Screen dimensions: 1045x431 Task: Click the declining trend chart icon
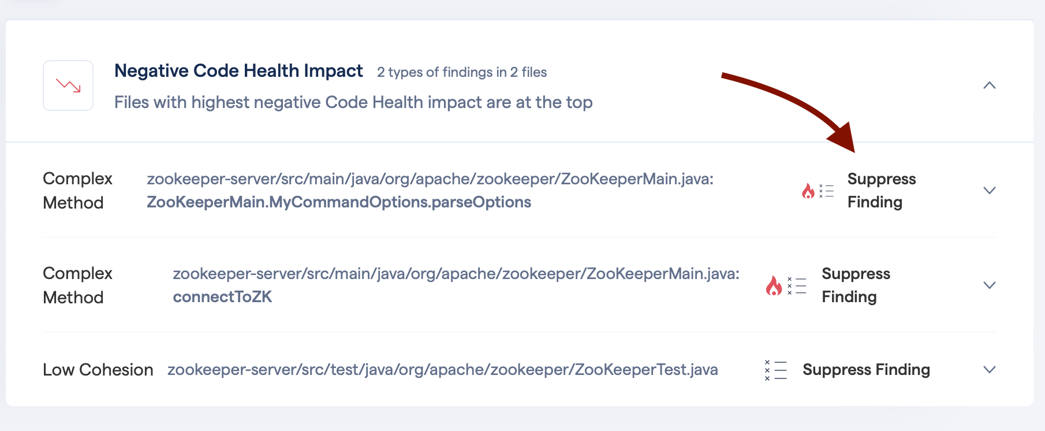pos(68,85)
